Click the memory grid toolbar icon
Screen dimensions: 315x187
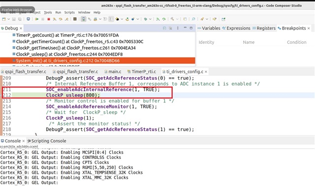(x=75, y=19)
